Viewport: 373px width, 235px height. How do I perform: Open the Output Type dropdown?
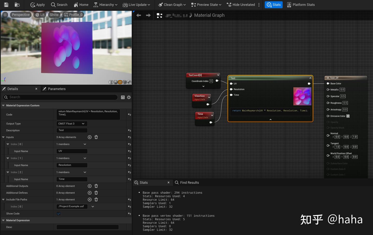coord(72,124)
